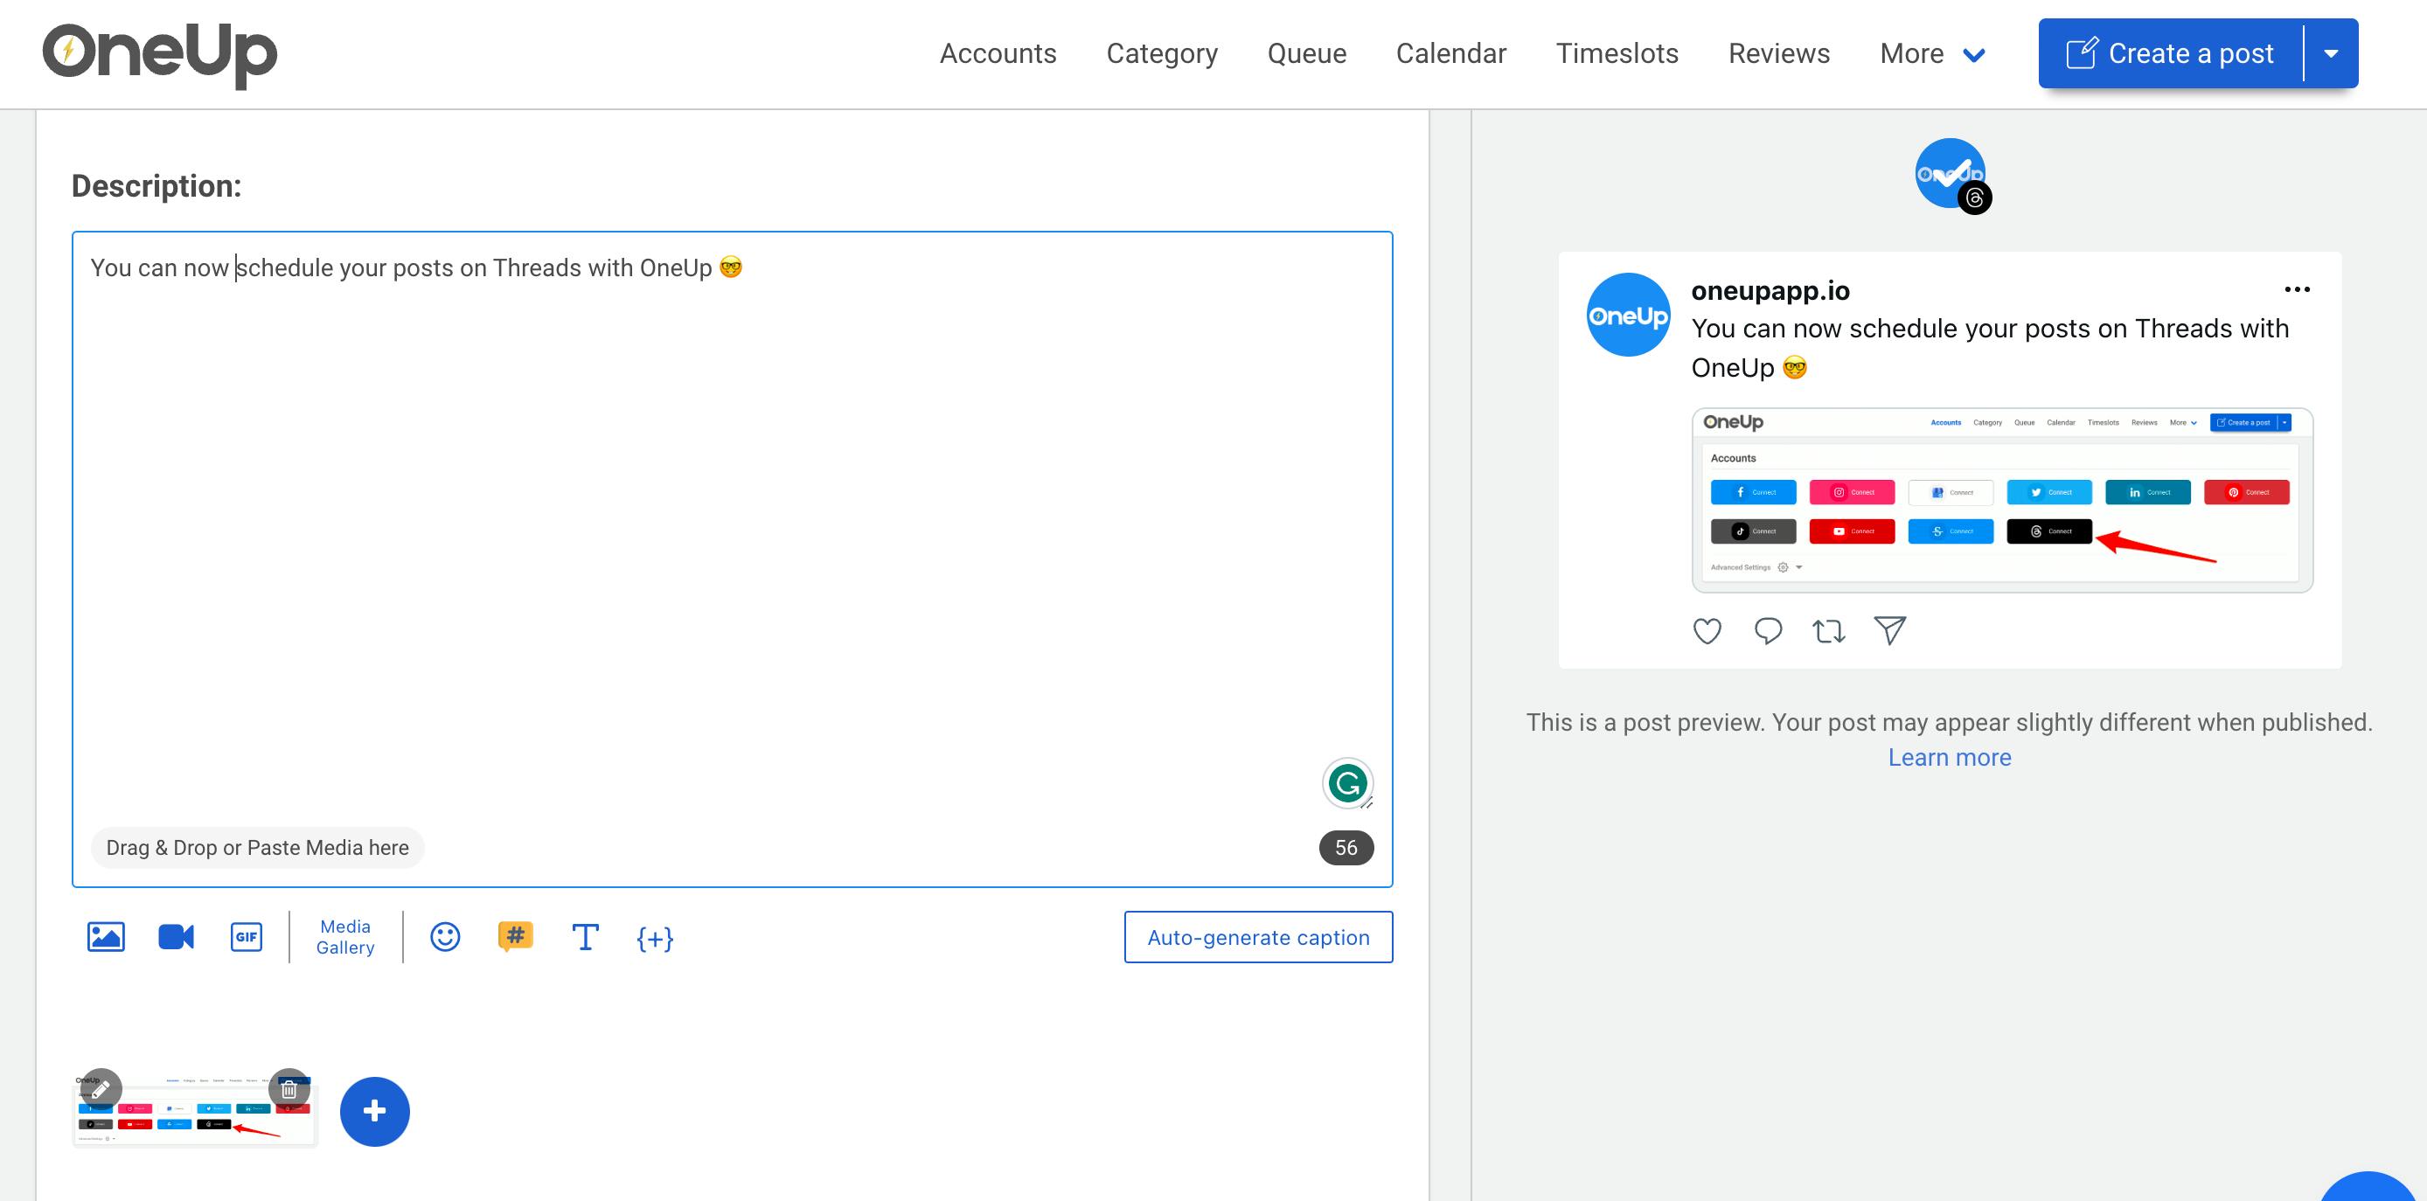Click the Create a post button
Image resolution: width=2427 pixels, height=1201 pixels.
[x=2171, y=53]
